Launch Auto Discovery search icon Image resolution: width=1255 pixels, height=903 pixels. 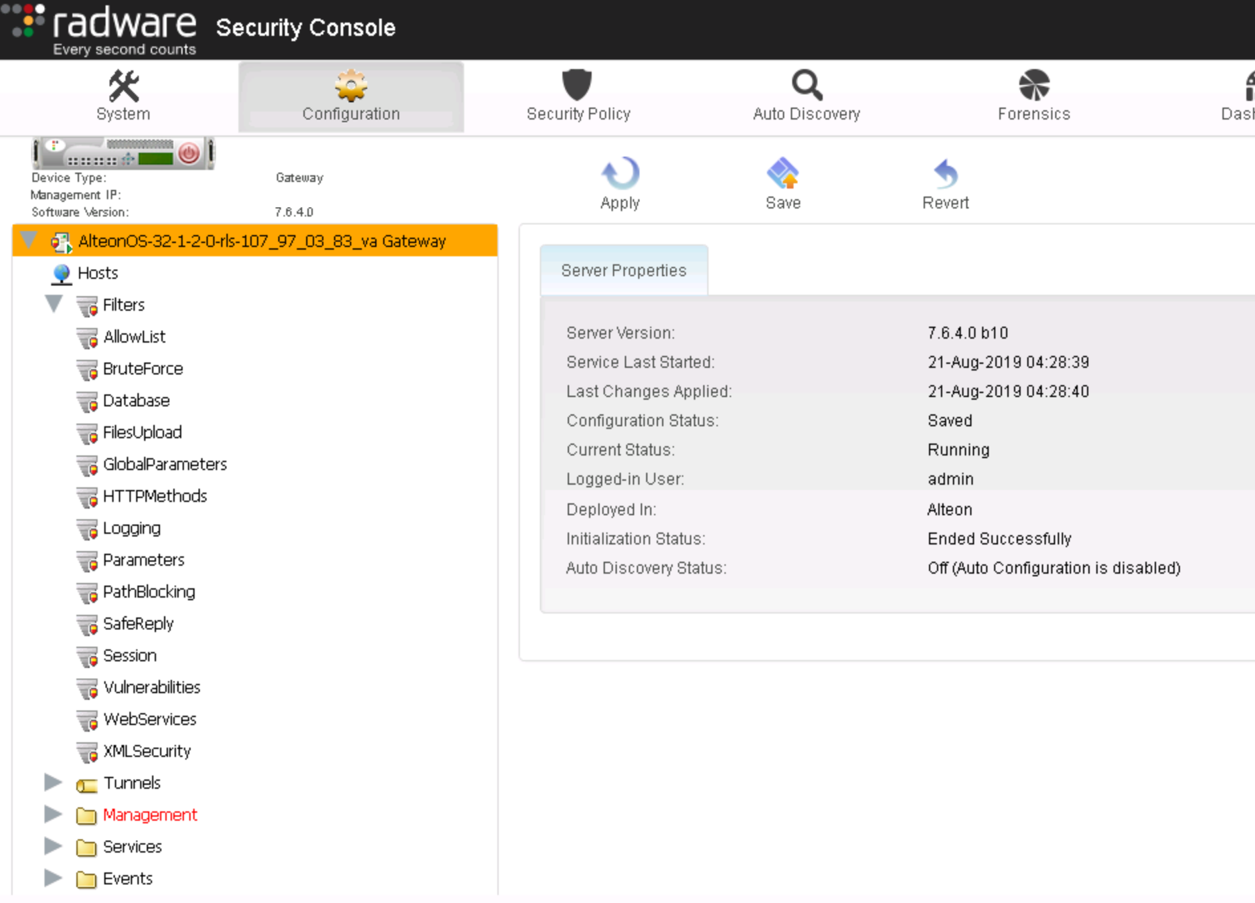coord(805,86)
